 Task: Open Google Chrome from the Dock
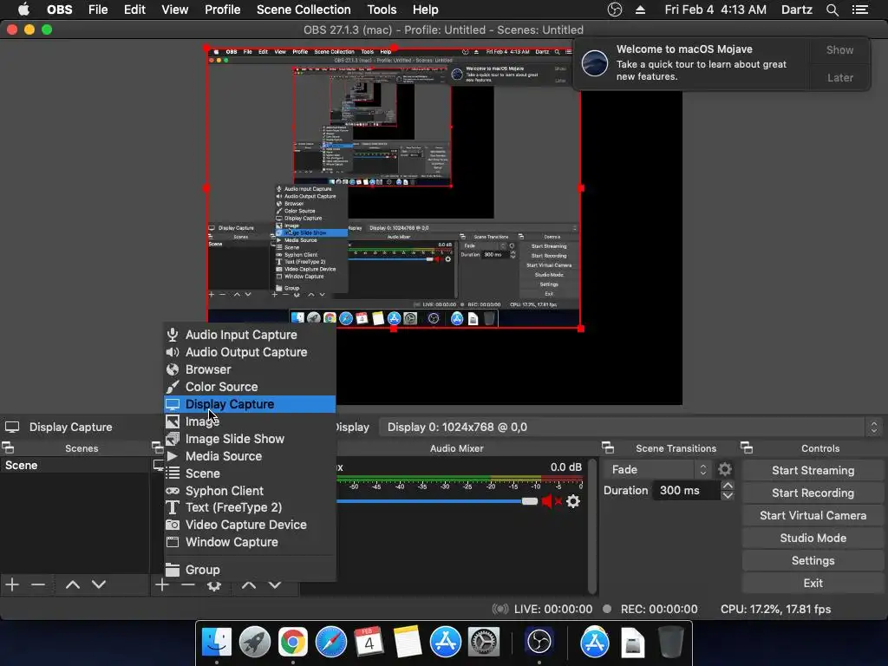point(293,642)
